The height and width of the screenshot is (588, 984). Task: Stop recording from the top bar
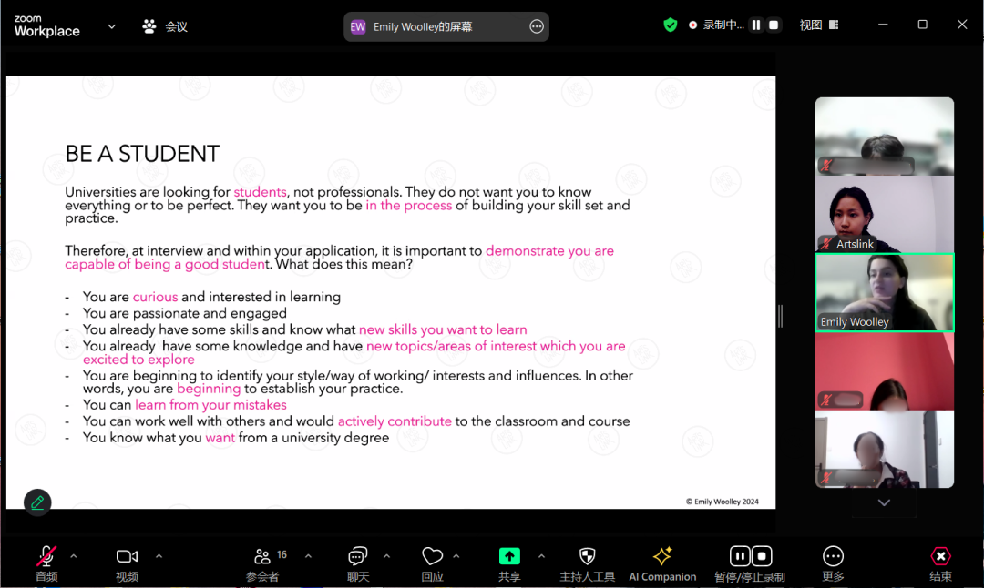click(774, 25)
